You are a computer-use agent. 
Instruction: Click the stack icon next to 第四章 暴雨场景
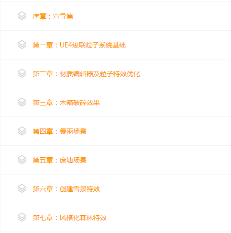coord(22,131)
